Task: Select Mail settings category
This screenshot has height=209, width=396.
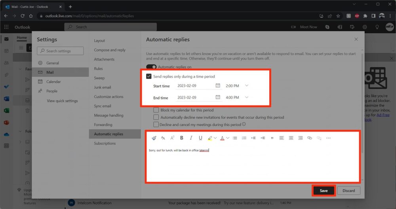Action: 60,72
